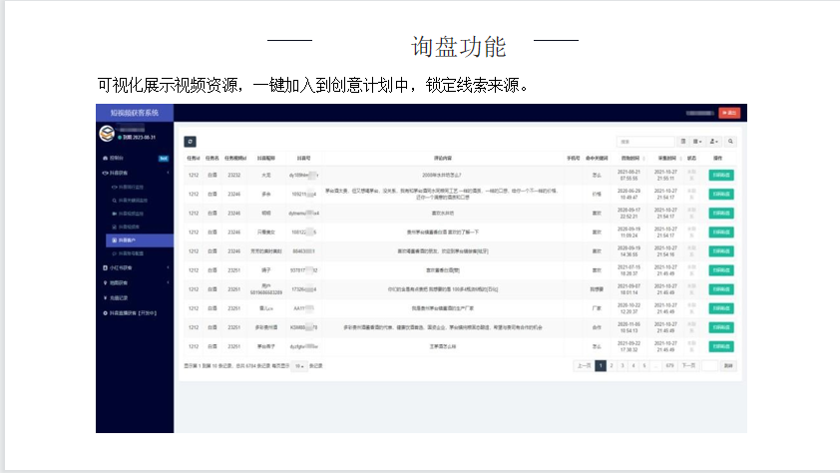Viewport: 840px width, 473px height.
Task: Click the 多彩贵州酒 nickname cell
Action: [265, 327]
